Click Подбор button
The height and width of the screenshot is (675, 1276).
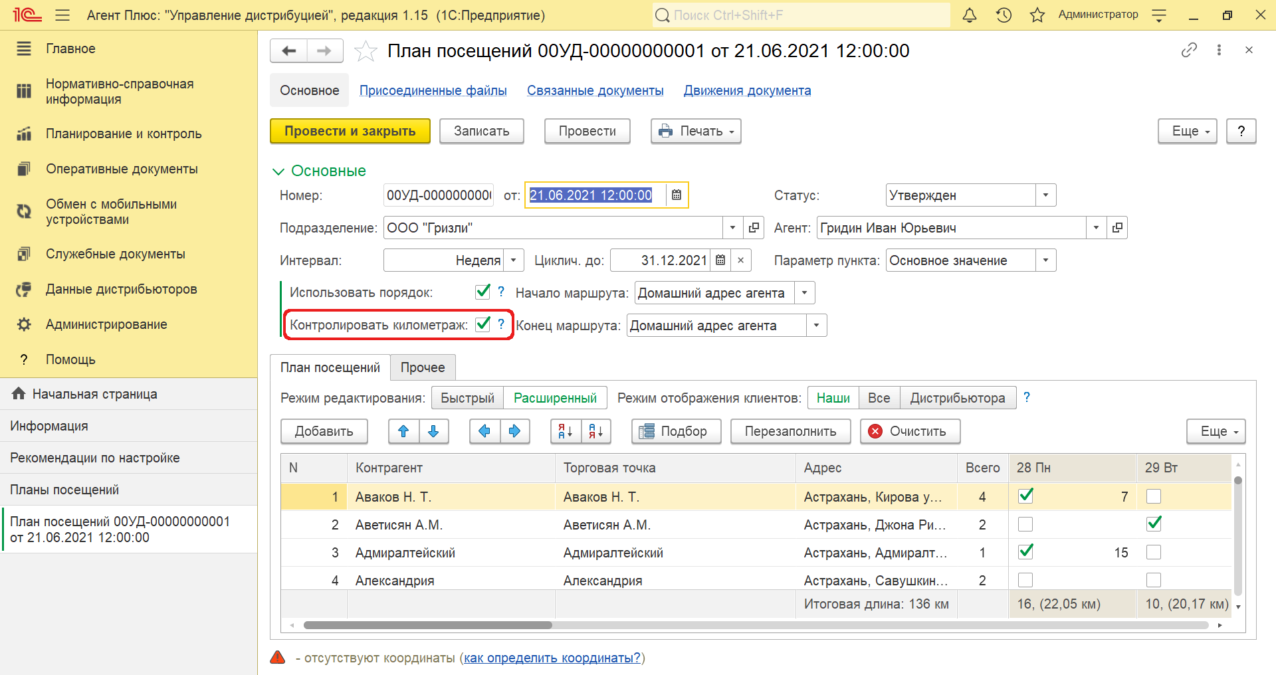676,431
